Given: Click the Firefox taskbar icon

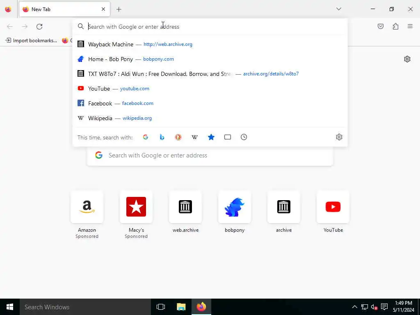Looking at the screenshot, I should click(201, 307).
